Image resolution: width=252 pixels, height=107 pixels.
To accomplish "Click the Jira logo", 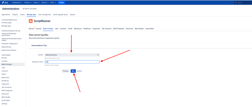I will click(5, 3).
